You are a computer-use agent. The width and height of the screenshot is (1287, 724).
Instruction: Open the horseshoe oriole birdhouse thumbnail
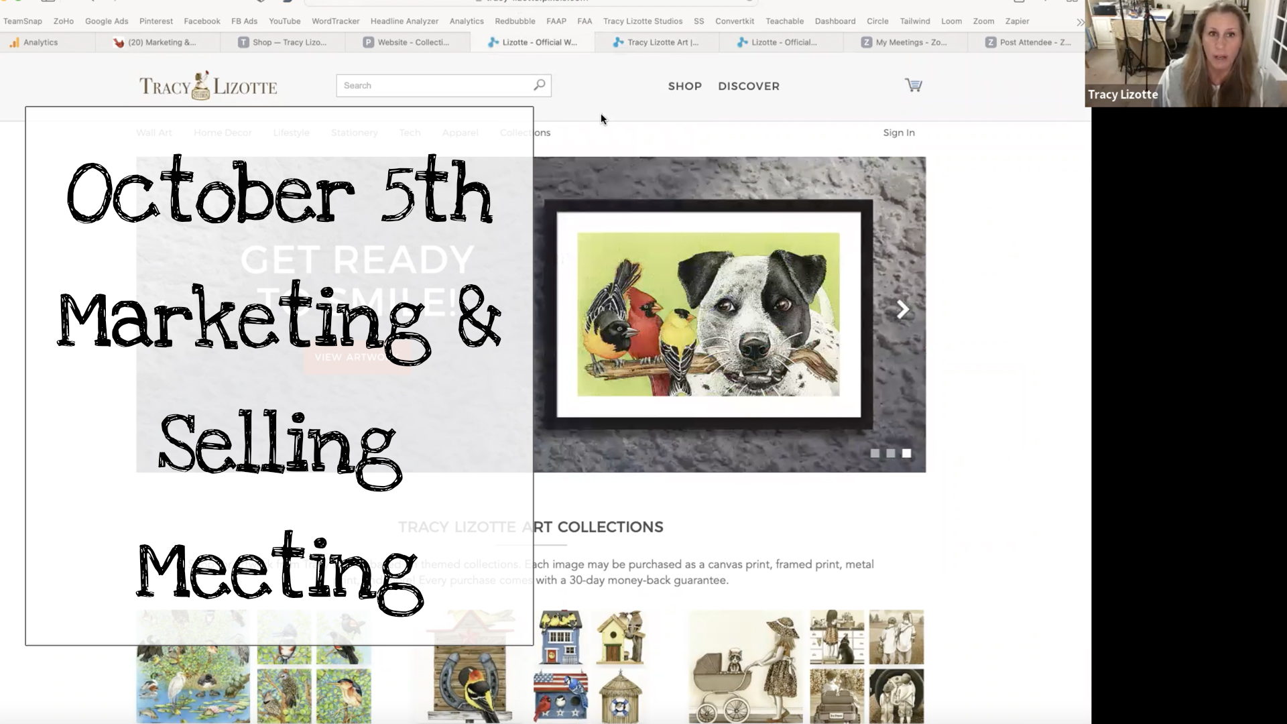[x=469, y=666]
